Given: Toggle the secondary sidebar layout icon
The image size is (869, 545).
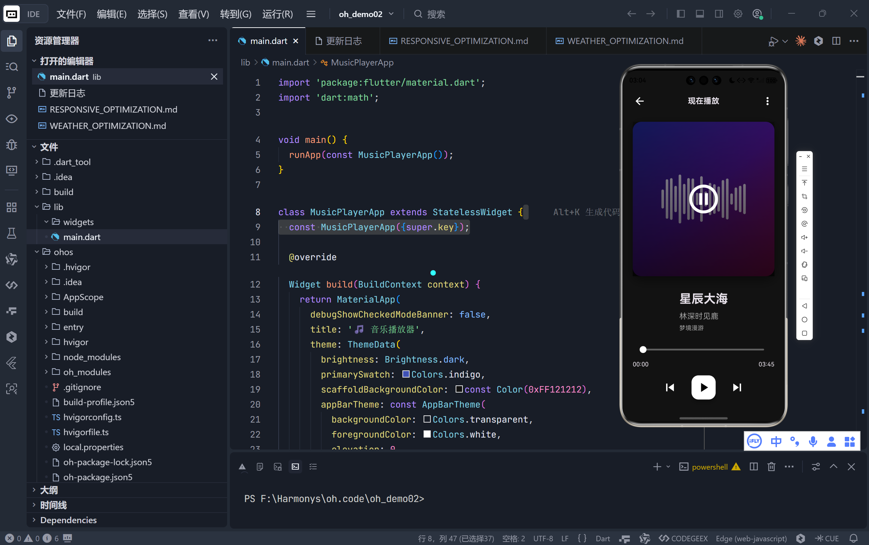Looking at the screenshot, I should pyautogui.click(x=719, y=14).
